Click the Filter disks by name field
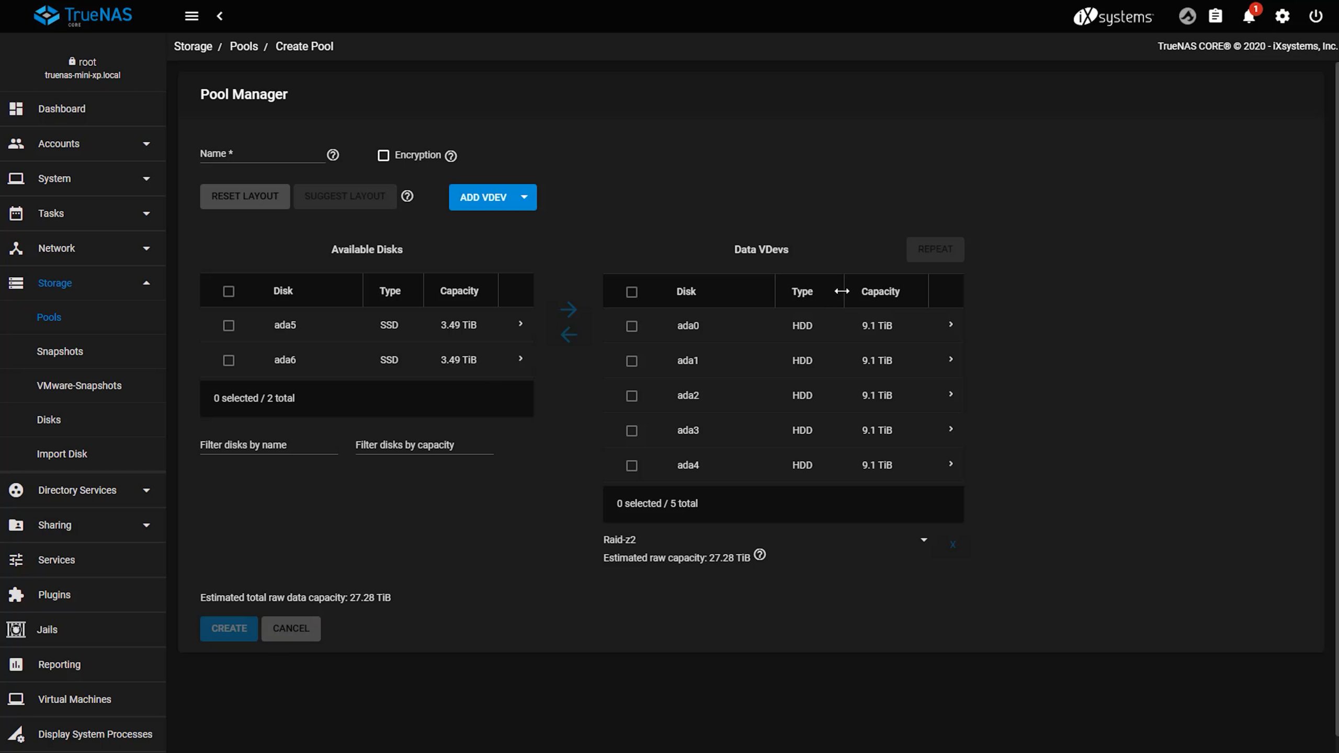 click(268, 445)
